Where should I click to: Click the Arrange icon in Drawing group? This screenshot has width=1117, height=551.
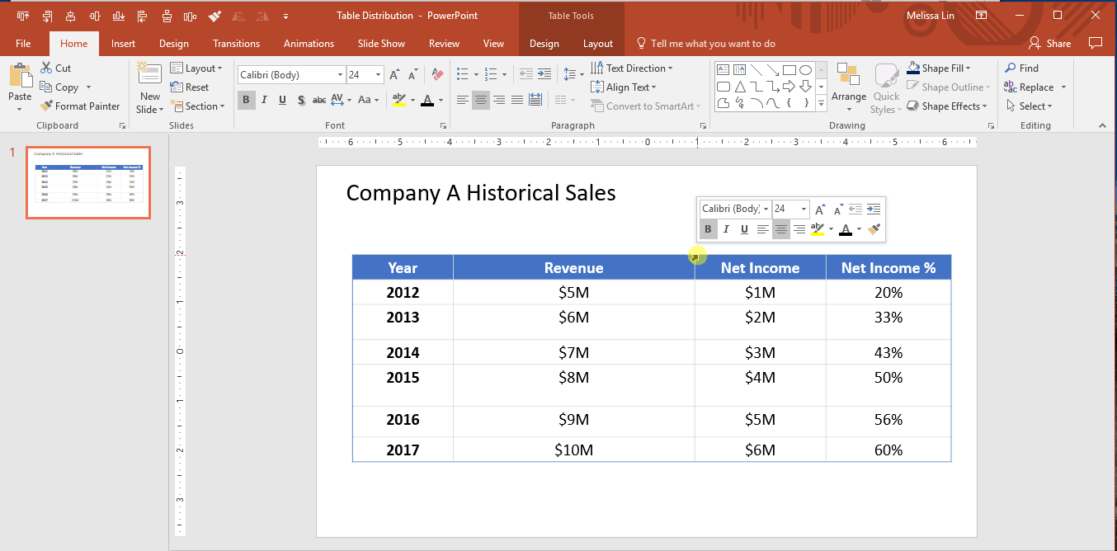[848, 82]
